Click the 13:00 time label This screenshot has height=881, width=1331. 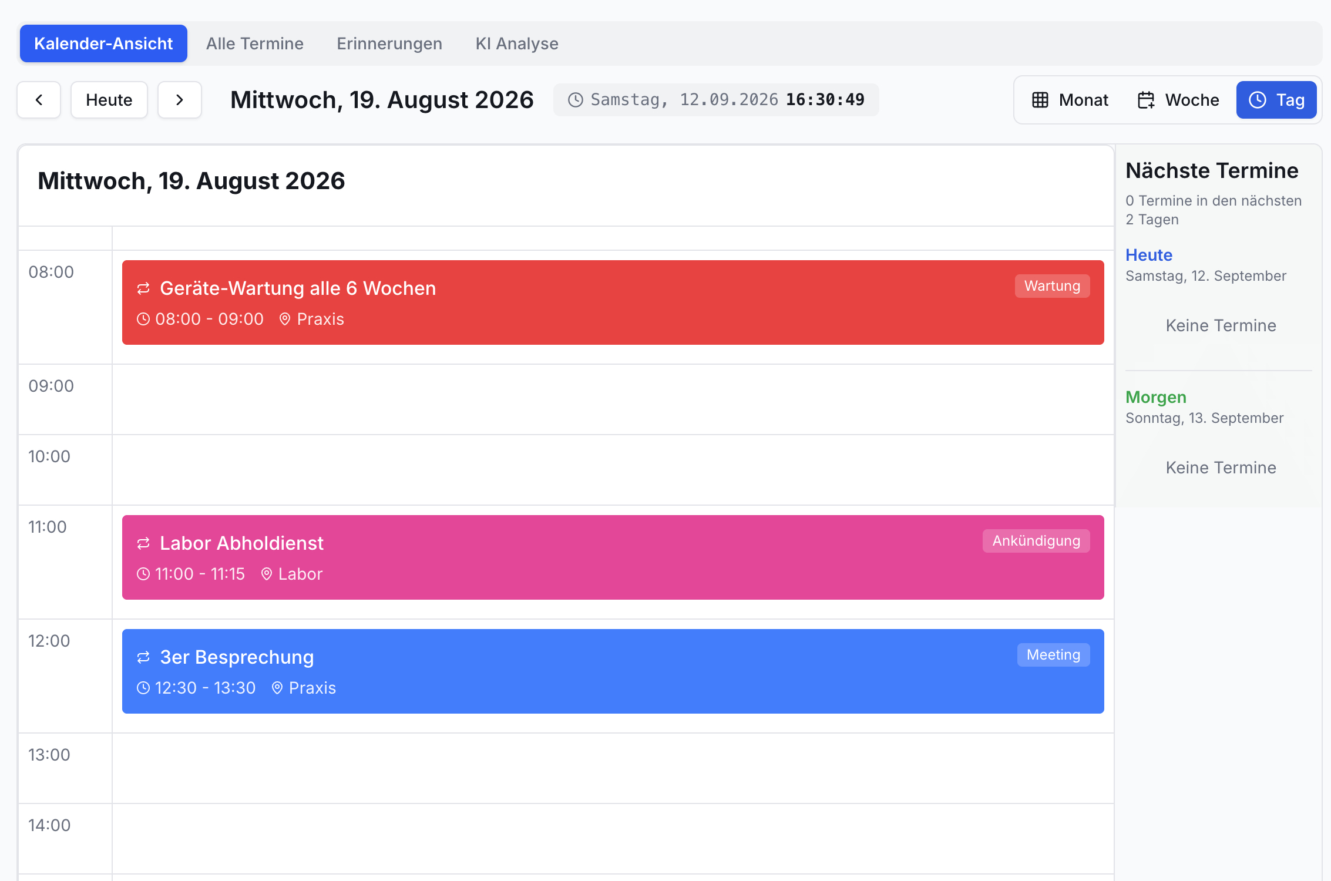pyautogui.click(x=49, y=755)
